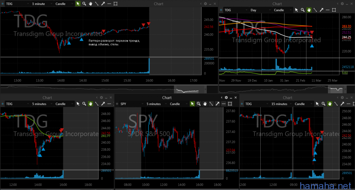Select horizontal line tool in SPY chart
Image resolution: width=355 pixels, height=190 pixels.
click(x=224, y=104)
